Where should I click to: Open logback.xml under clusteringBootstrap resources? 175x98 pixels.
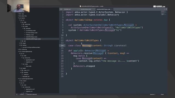[29, 62]
